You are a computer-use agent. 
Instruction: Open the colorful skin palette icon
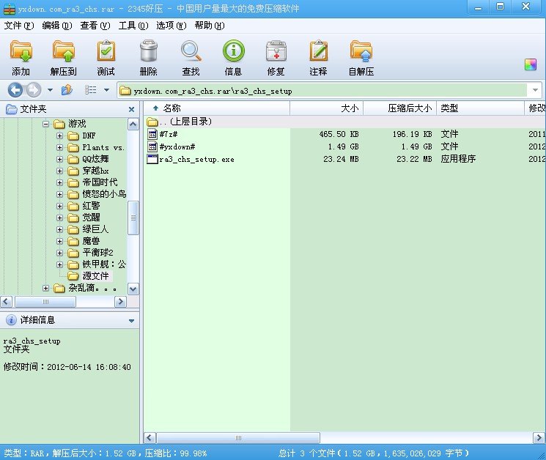531,64
